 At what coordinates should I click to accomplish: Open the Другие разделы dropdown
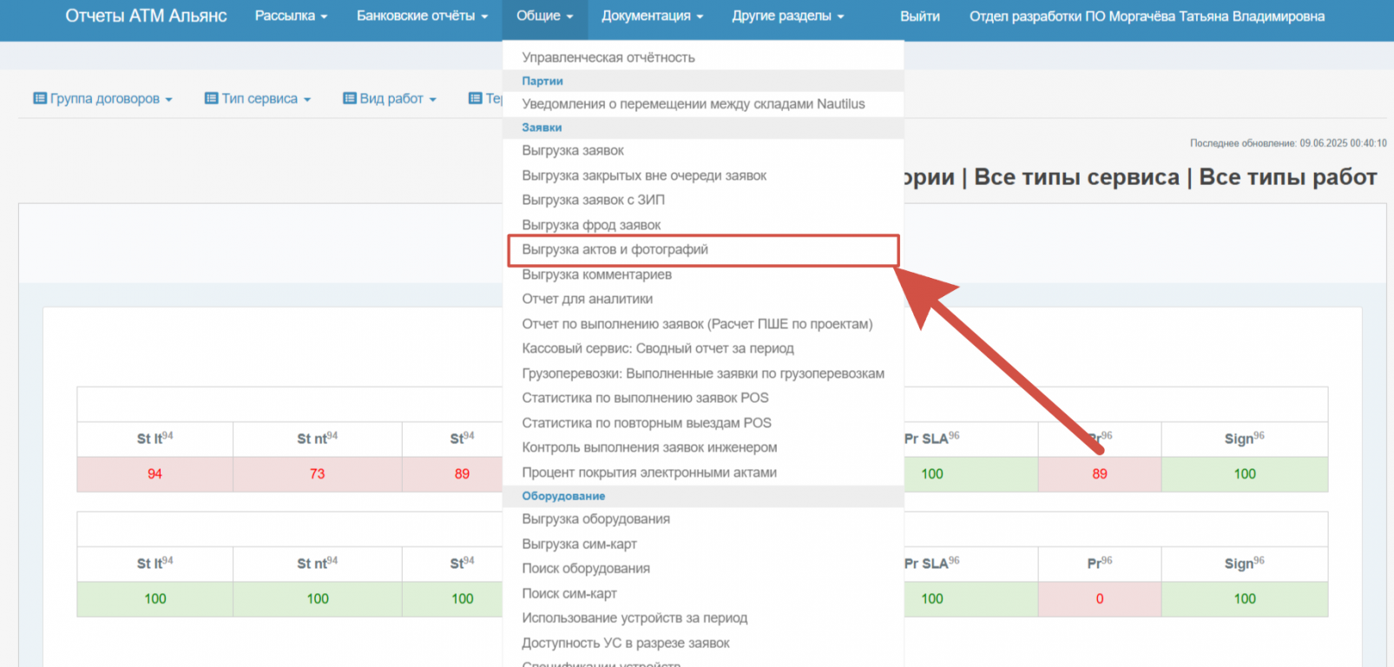click(x=787, y=16)
